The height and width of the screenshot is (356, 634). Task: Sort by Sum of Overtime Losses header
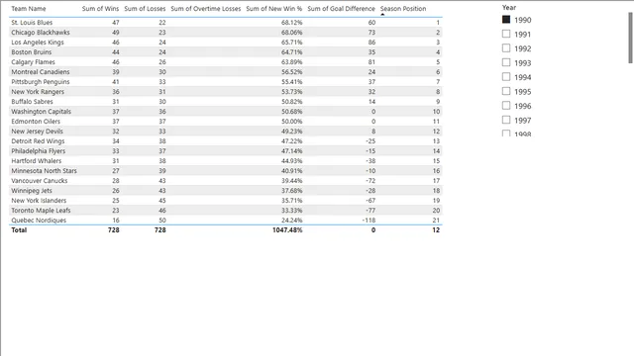point(205,9)
